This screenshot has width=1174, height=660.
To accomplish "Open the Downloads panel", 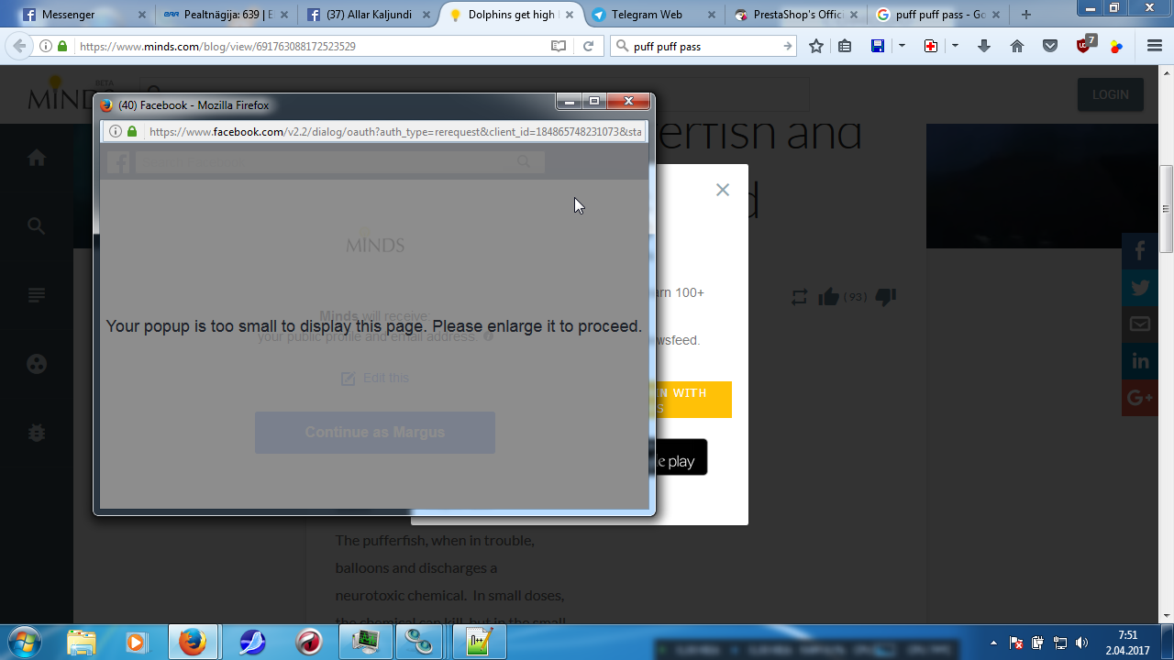I will pyautogui.click(x=984, y=46).
